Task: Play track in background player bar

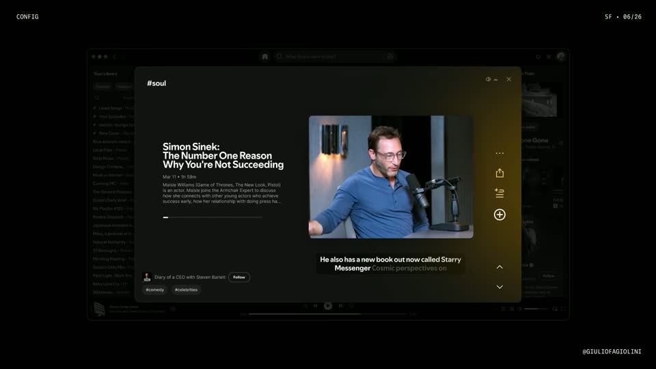Action: pyautogui.click(x=328, y=306)
